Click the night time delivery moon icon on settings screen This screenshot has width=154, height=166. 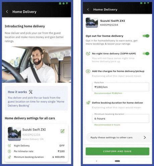(x=88, y=54)
